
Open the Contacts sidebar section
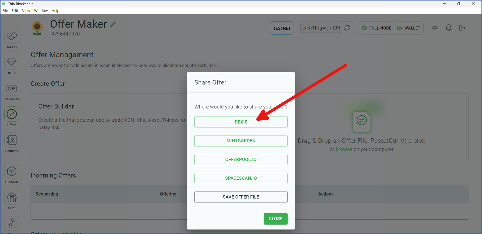point(12,143)
